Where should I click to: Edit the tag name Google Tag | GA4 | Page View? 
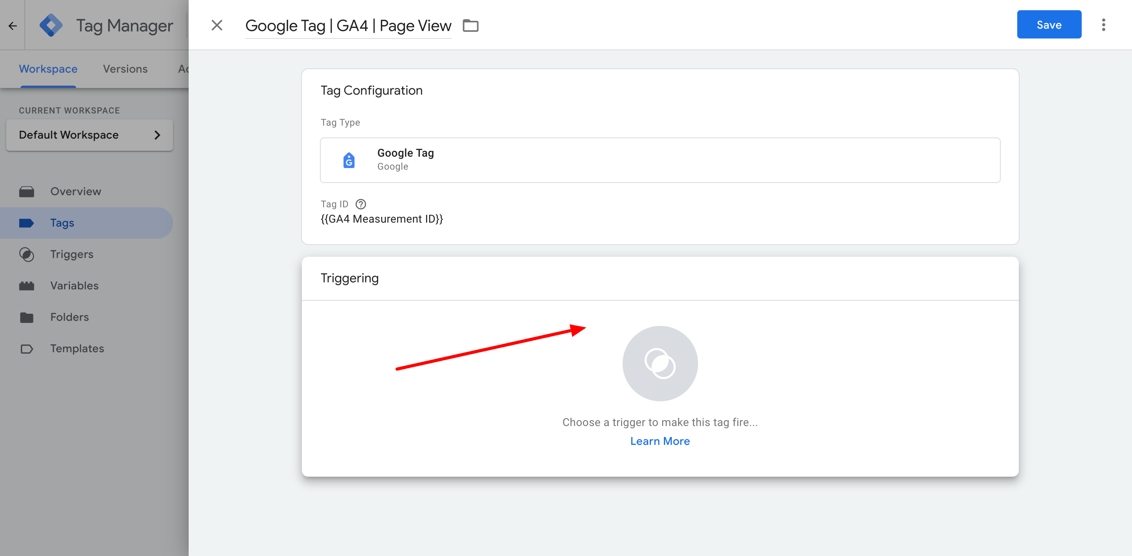click(x=348, y=26)
